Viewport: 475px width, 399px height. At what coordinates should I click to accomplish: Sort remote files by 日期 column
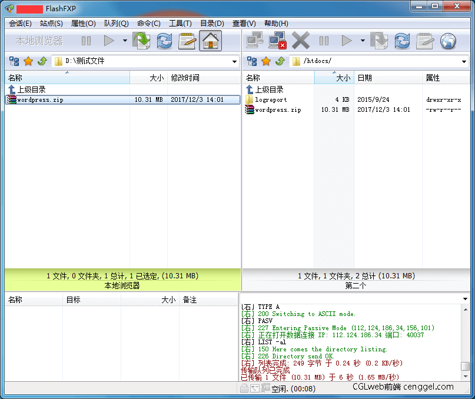click(388, 78)
